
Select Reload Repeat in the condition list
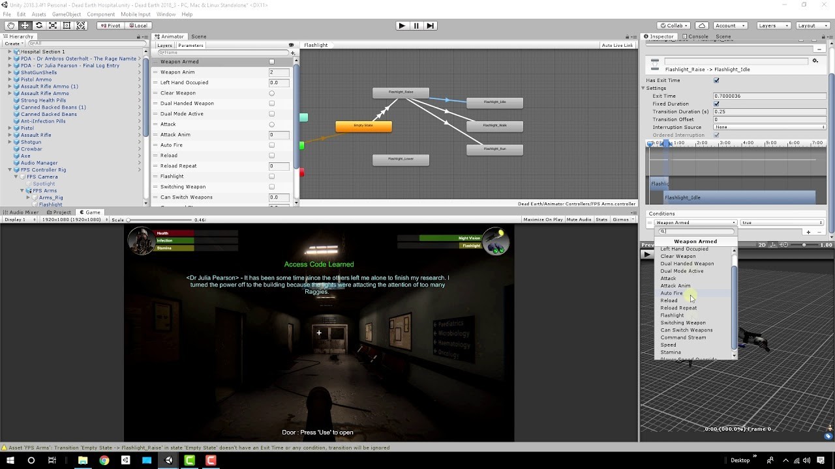pyautogui.click(x=678, y=308)
